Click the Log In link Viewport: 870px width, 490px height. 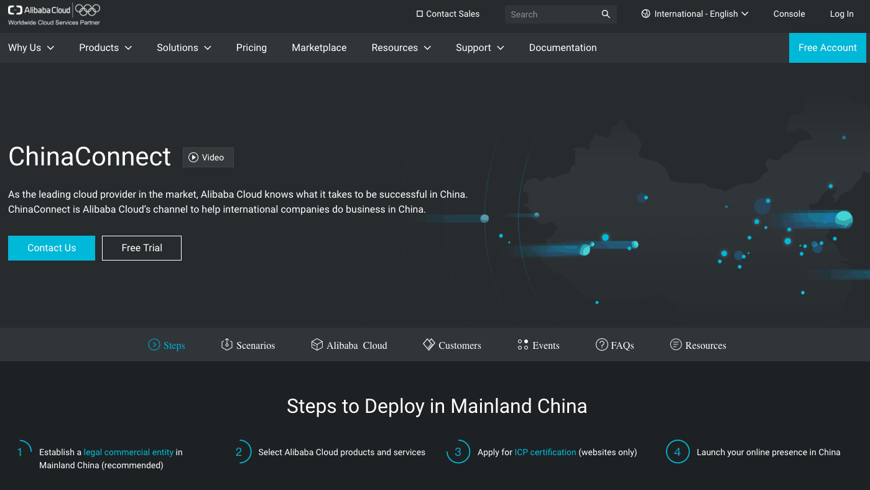[841, 14]
